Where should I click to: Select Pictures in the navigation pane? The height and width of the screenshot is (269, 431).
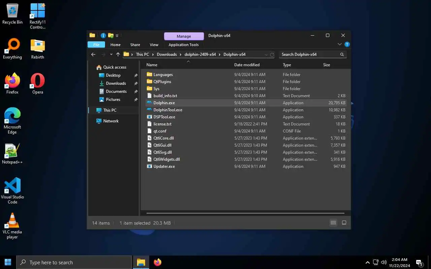point(113,100)
